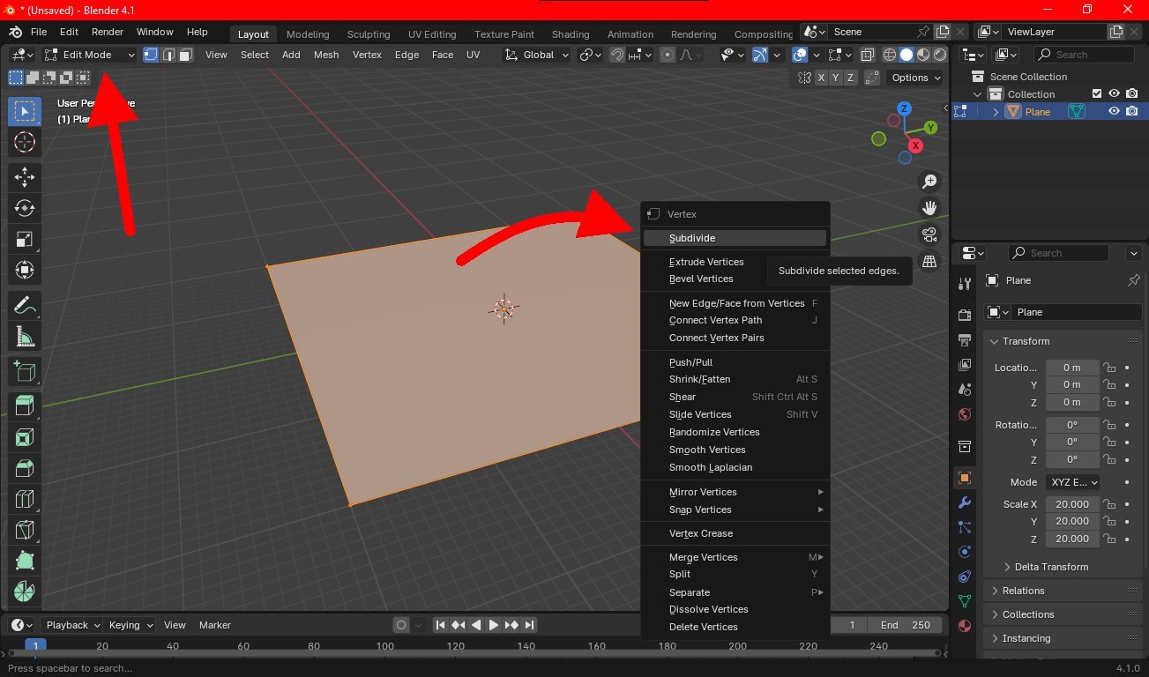Choose Extrude Vertices from the menu
The image size is (1149, 677).
(735, 262)
